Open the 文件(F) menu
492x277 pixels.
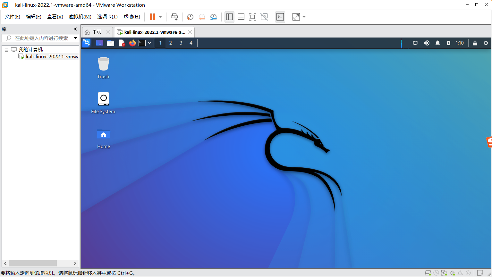pos(13,17)
